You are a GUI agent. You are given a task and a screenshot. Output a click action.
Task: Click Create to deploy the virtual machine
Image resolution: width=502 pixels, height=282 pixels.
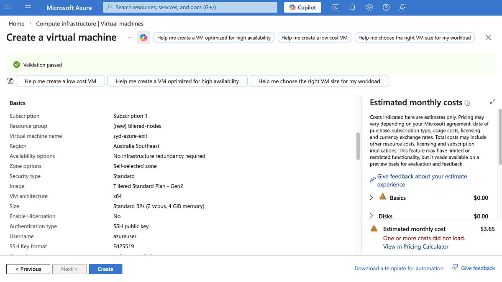click(x=105, y=269)
